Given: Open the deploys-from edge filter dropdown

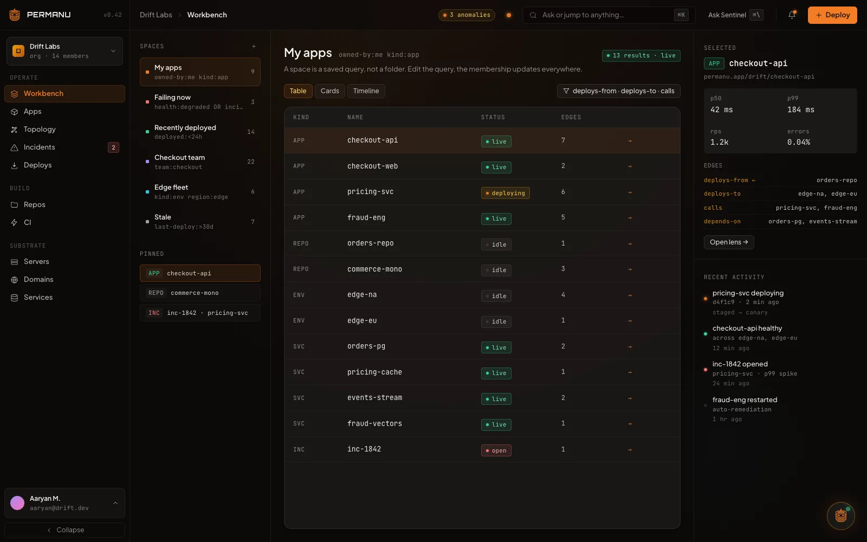Looking at the screenshot, I should (618, 91).
